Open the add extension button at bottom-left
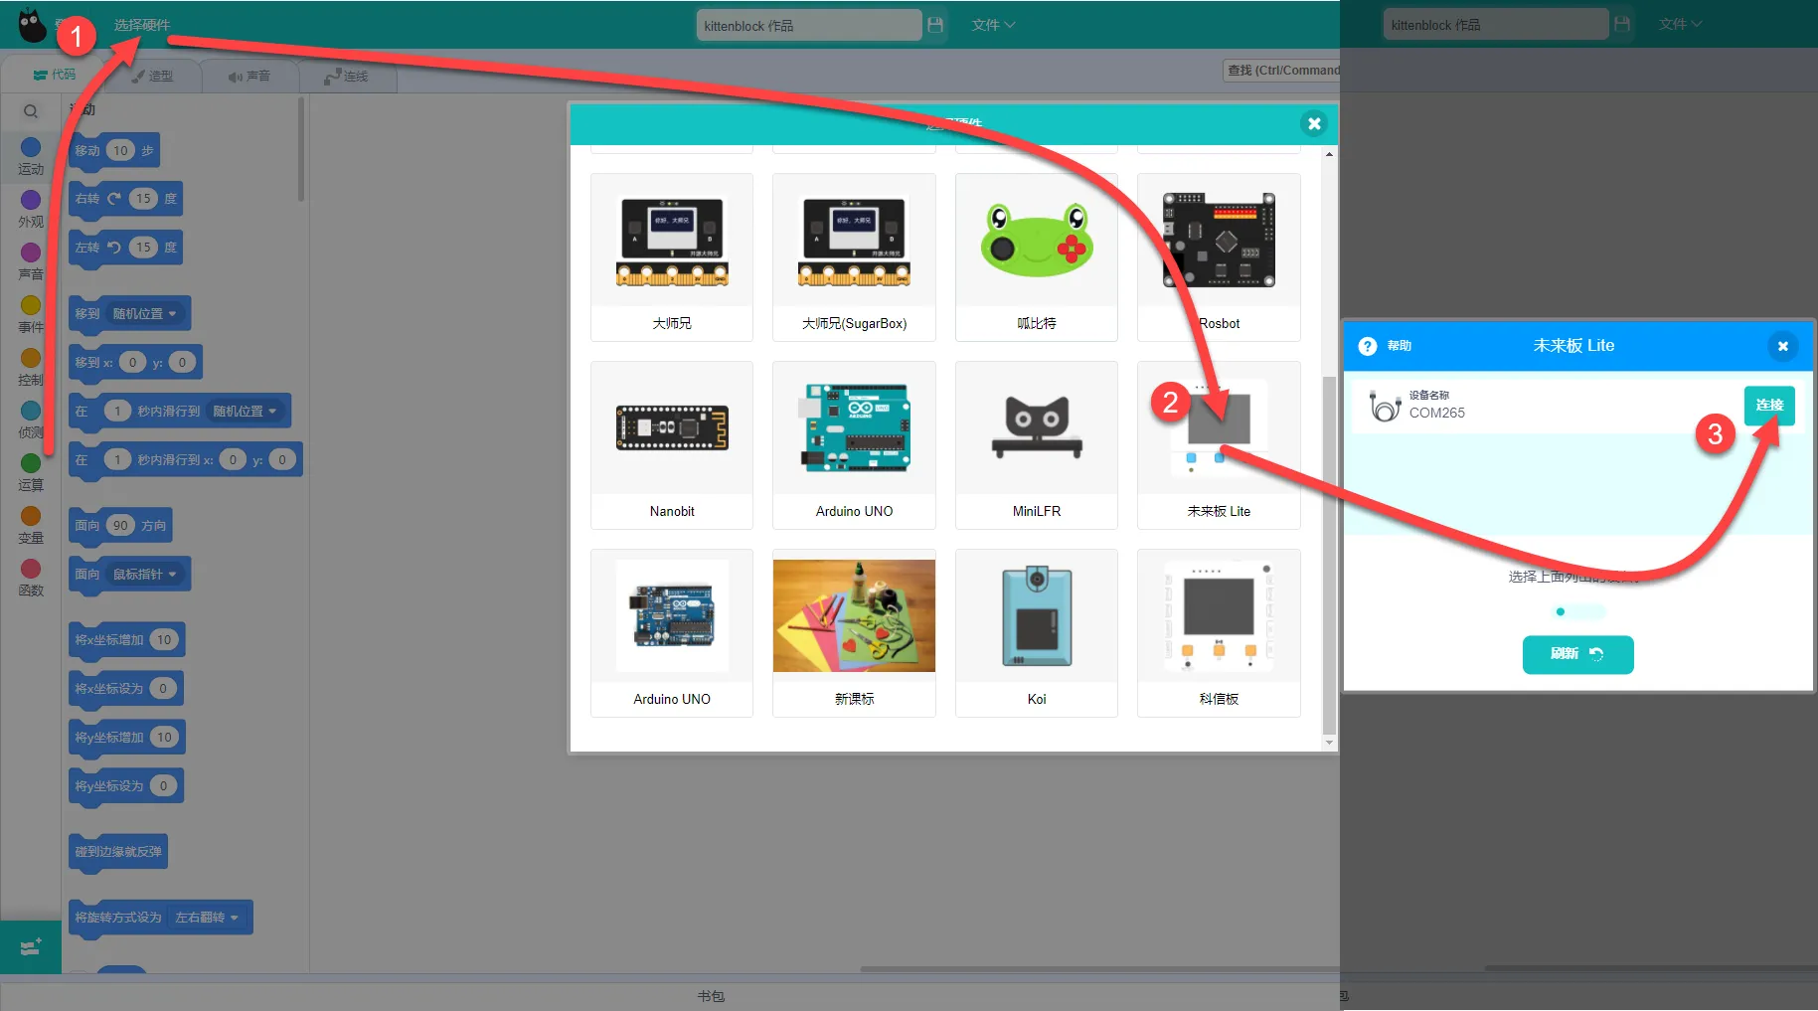The width and height of the screenshot is (1818, 1011). click(x=31, y=946)
